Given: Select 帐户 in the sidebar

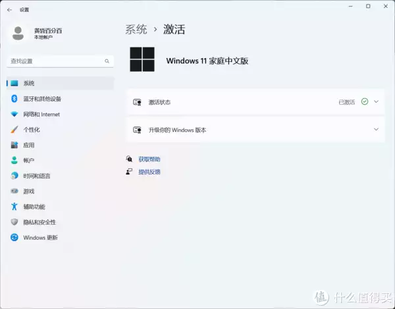Looking at the screenshot, I should pyautogui.click(x=60, y=160).
